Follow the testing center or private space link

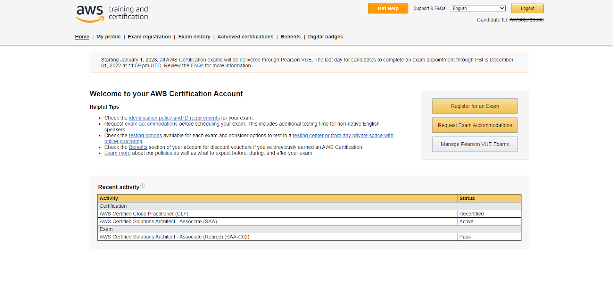[343, 135]
